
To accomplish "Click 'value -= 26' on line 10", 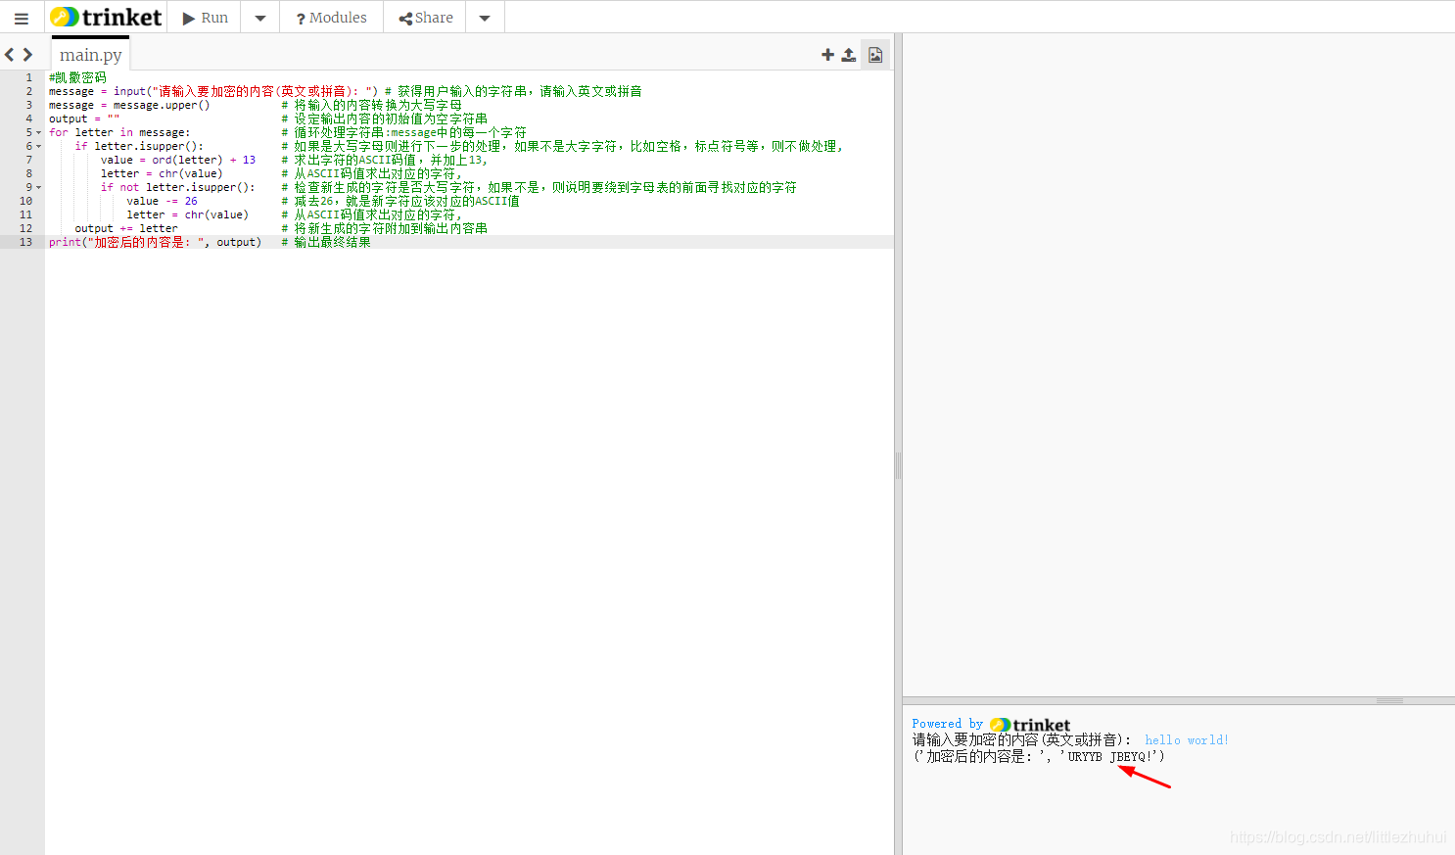I will click(162, 201).
